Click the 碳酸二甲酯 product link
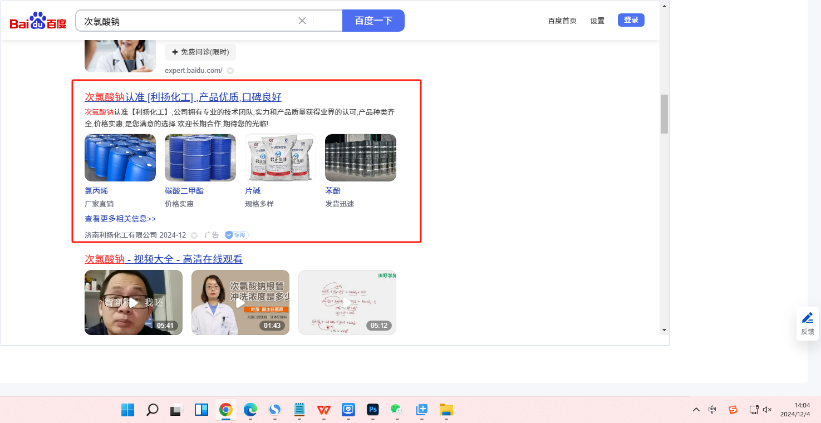Viewport: 821px width, 423px height. click(184, 191)
